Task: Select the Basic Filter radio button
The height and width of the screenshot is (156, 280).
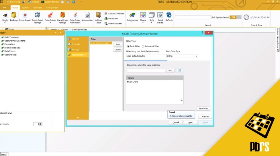Action: [128, 46]
